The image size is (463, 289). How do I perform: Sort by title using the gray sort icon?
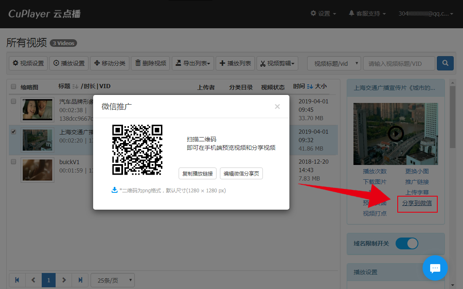pyautogui.click(x=75, y=86)
